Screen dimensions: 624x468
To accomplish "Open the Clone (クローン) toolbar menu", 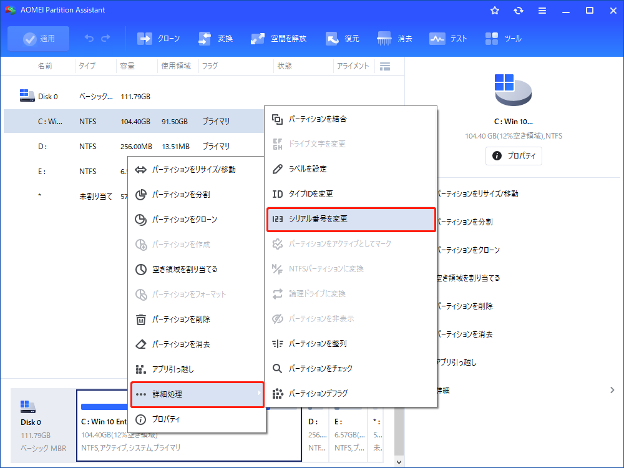I will (x=158, y=39).
